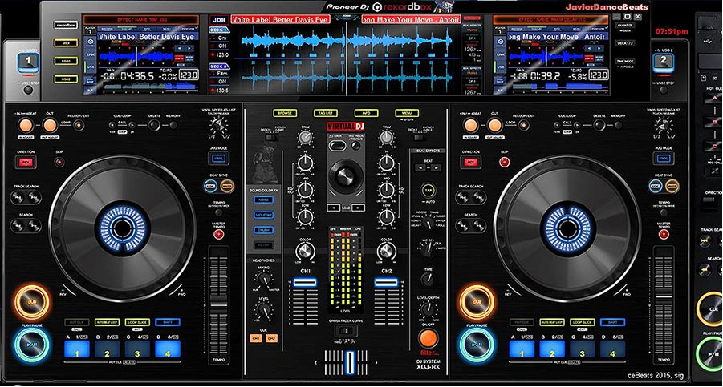Select USB2 source button

(x=66, y=79)
